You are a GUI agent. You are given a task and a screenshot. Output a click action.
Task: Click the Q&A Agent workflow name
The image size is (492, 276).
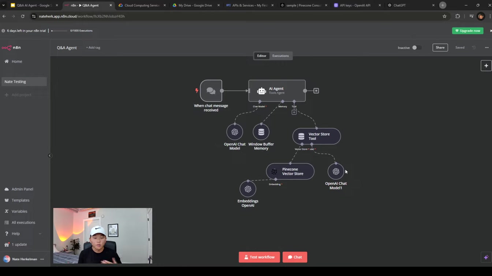coord(67,47)
